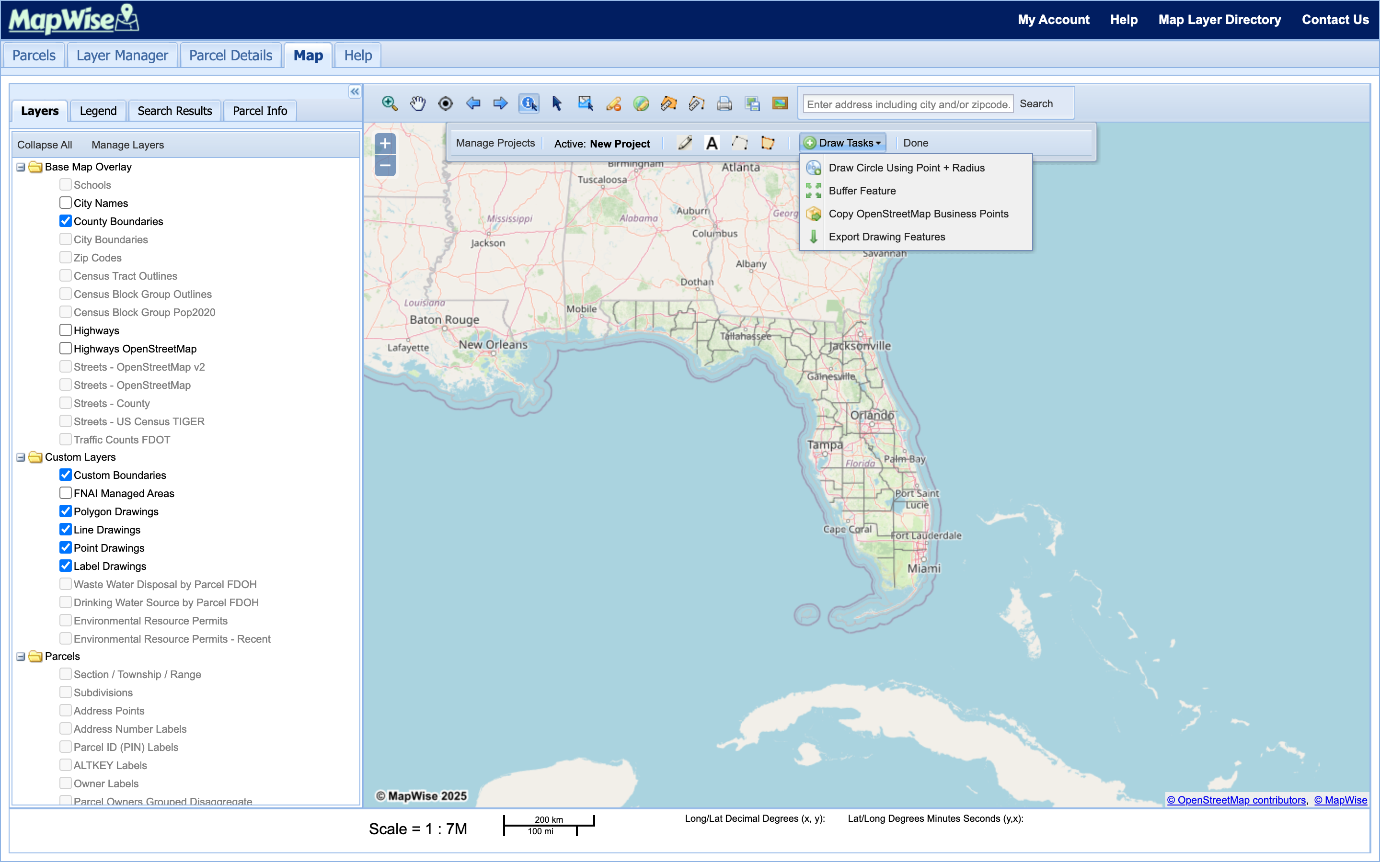Switch to the Layer Manager tab
Image resolution: width=1380 pixels, height=862 pixels.
(122, 55)
